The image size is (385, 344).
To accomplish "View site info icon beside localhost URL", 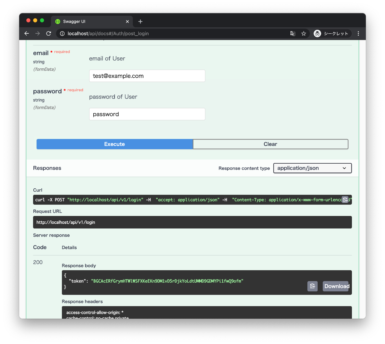I will tap(62, 33).
